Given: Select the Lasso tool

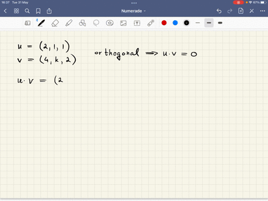Looking at the screenshot, I should [96, 23].
